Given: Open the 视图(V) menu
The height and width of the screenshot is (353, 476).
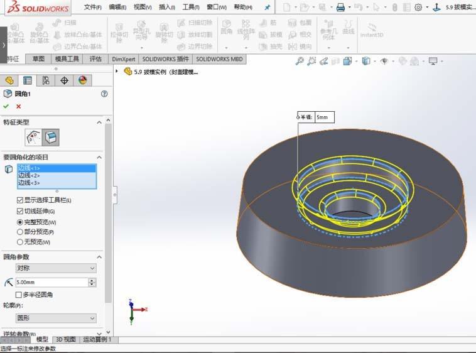Looking at the screenshot, I should point(143,8).
